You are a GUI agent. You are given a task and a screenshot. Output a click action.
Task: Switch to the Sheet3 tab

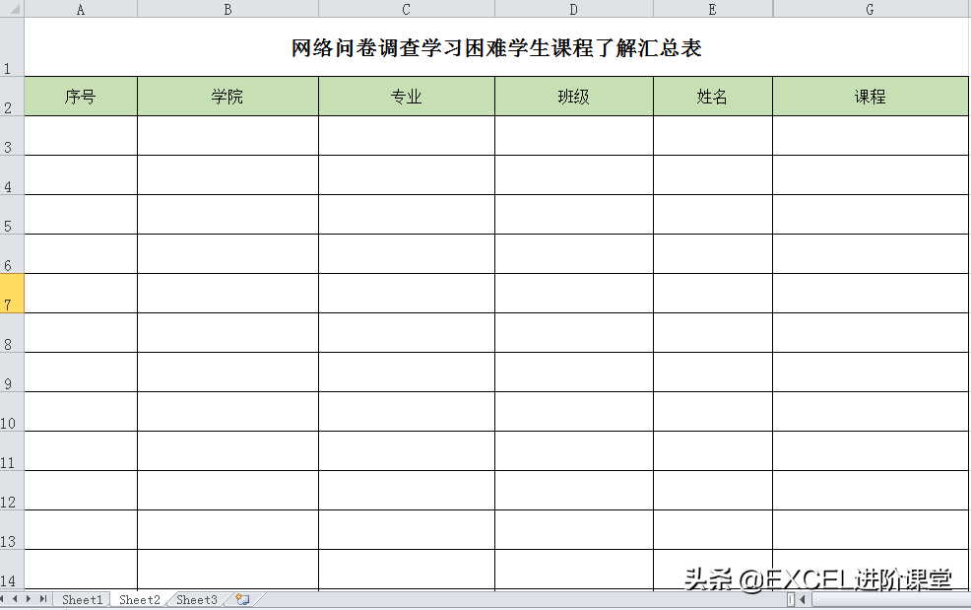tap(196, 599)
